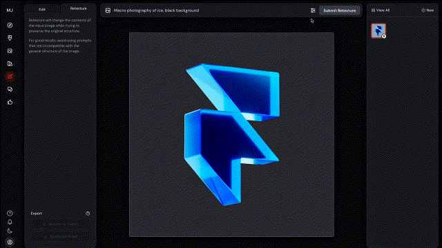The width and height of the screenshot is (442, 248).
Task: Open notifications bell icon
Action: (x=10, y=222)
